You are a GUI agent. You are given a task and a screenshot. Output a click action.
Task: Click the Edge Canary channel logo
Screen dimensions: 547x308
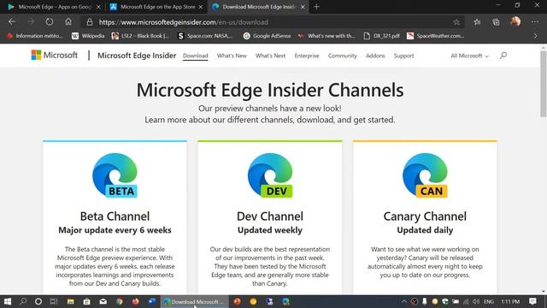pos(425,175)
